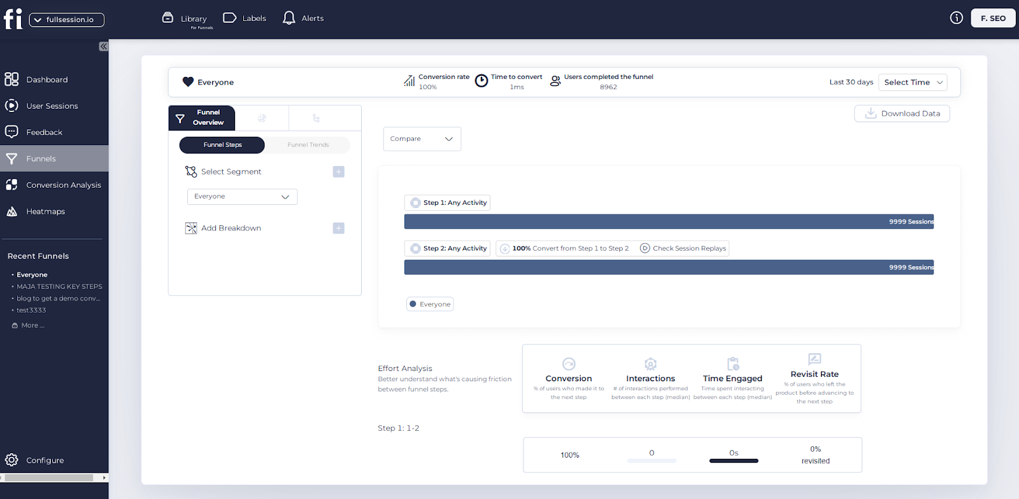
Task: Click Step 2: Any Activity chip
Action: (447, 248)
